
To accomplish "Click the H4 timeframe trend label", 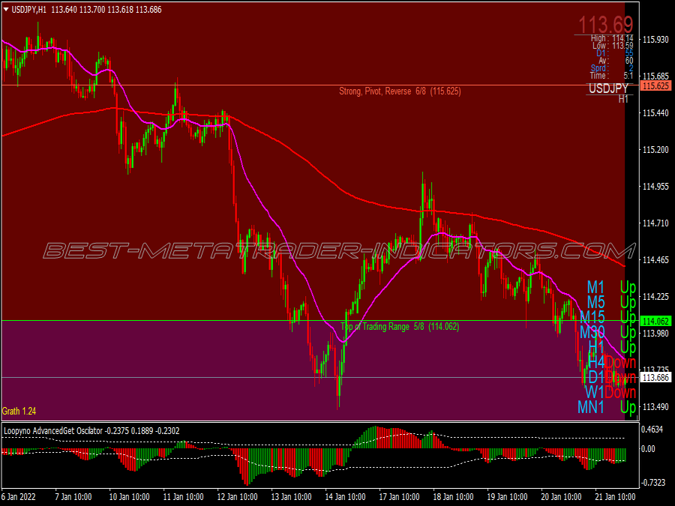I will (596, 362).
